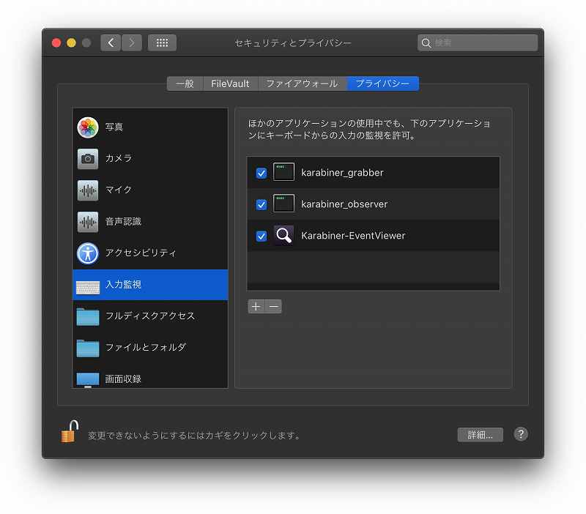Click the 詳細... button
The width and height of the screenshot is (586, 514).
[480, 434]
